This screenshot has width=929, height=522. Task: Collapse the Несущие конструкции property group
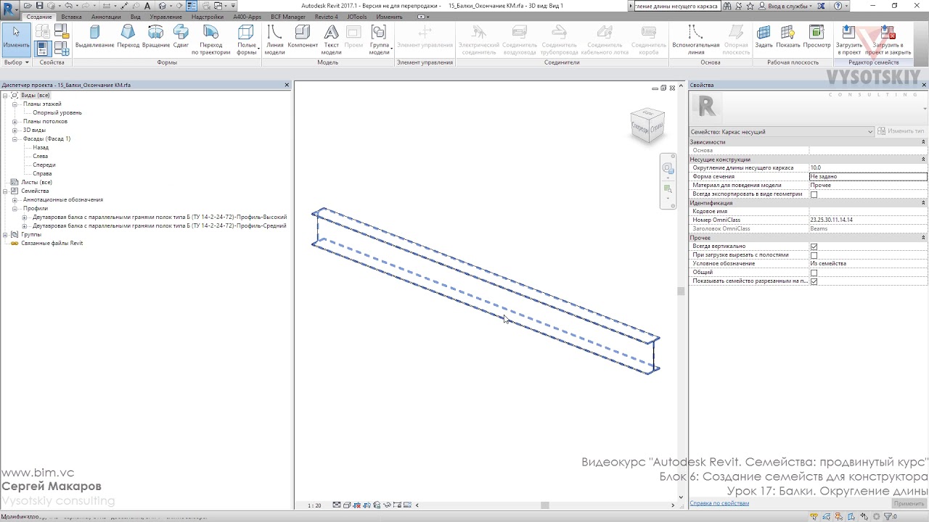tap(923, 159)
